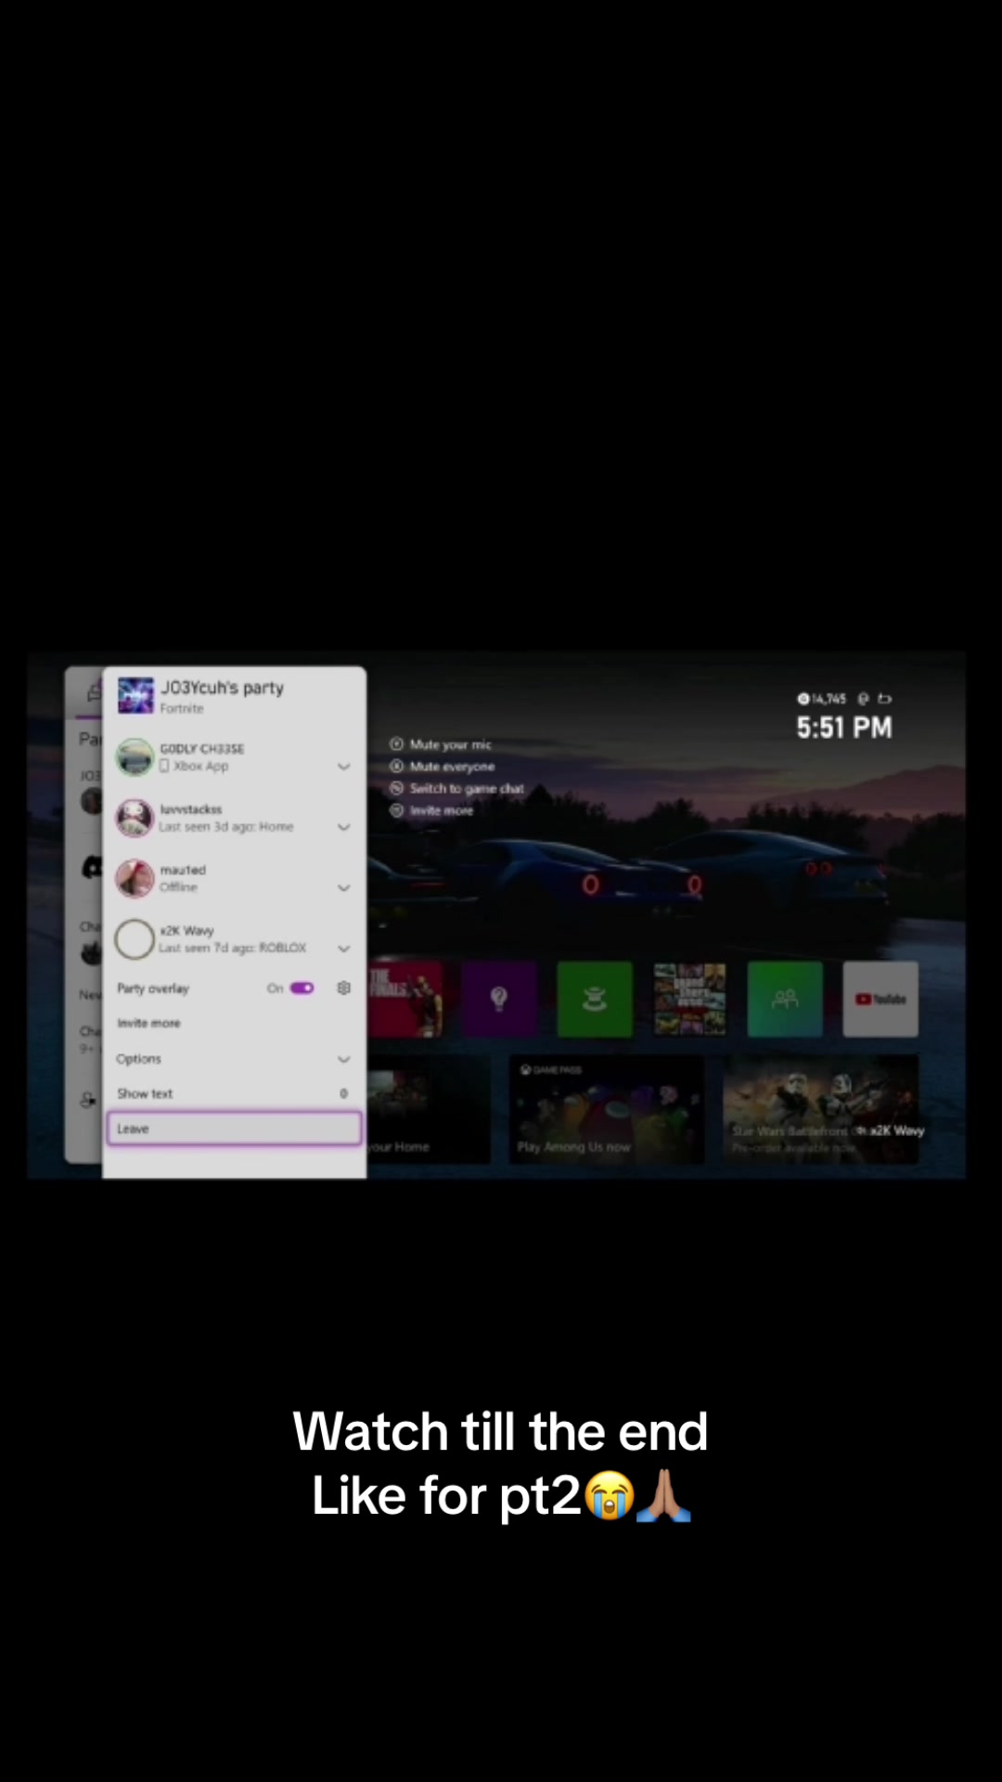This screenshot has height=1782, width=1002.
Task: Expand luvvstackss member options chevron
Action: (x=343, y=827)
